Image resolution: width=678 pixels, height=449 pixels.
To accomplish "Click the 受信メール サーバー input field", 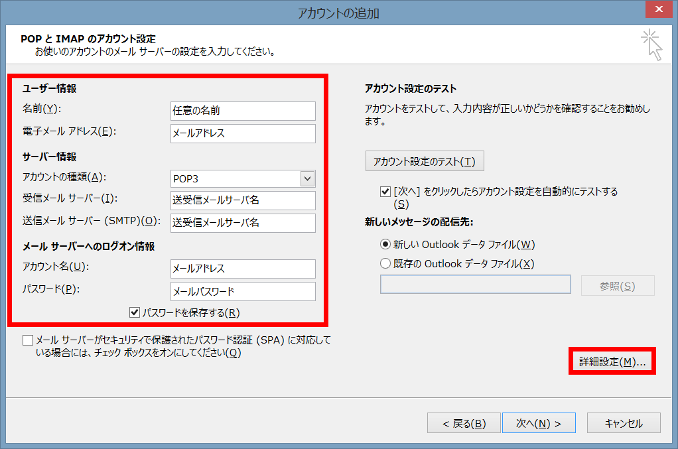I will [243, 200].
